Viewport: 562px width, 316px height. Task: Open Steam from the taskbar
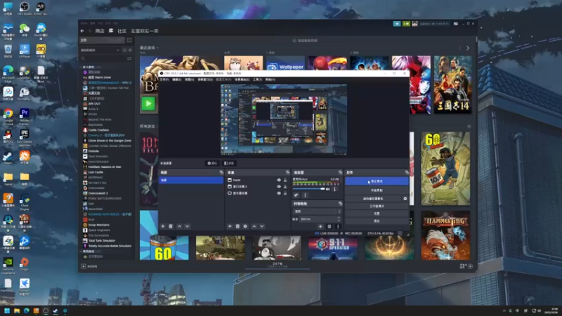(x=55, y=310)
